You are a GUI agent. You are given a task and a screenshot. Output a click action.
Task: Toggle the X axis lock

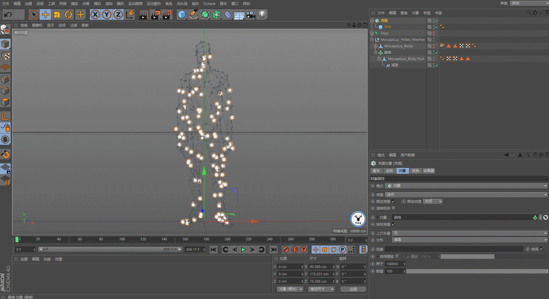(x=95, y=15)
